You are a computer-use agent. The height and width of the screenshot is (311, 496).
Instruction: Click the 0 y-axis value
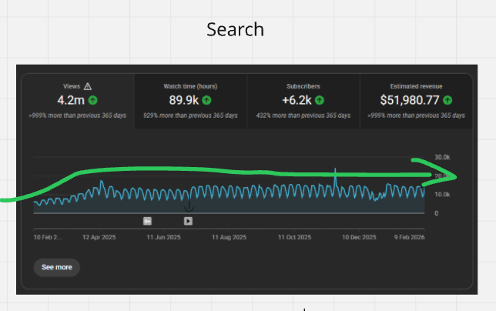[x=437, y=214]
